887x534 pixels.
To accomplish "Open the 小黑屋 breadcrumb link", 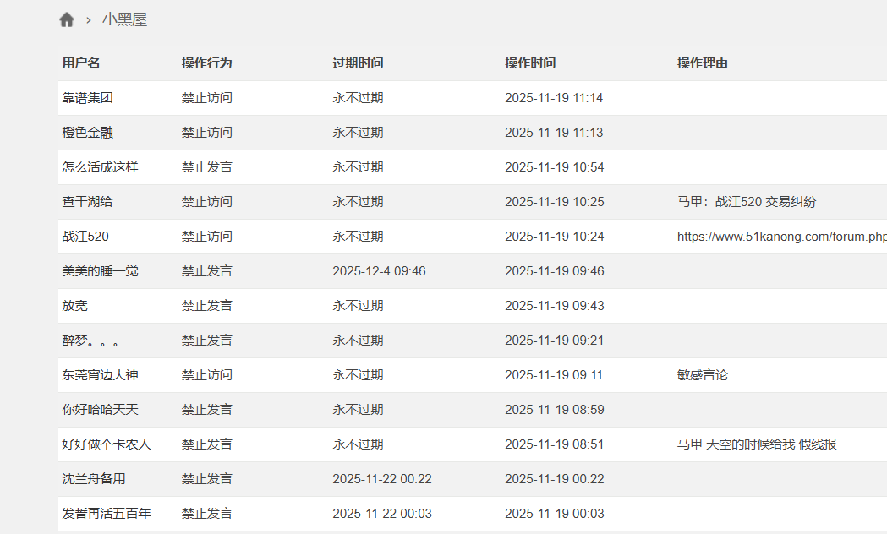I will click(124, 19).
